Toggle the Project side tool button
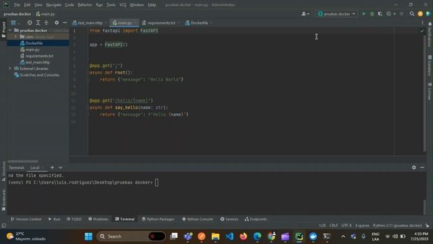433x244 pixels. [3, 30]
